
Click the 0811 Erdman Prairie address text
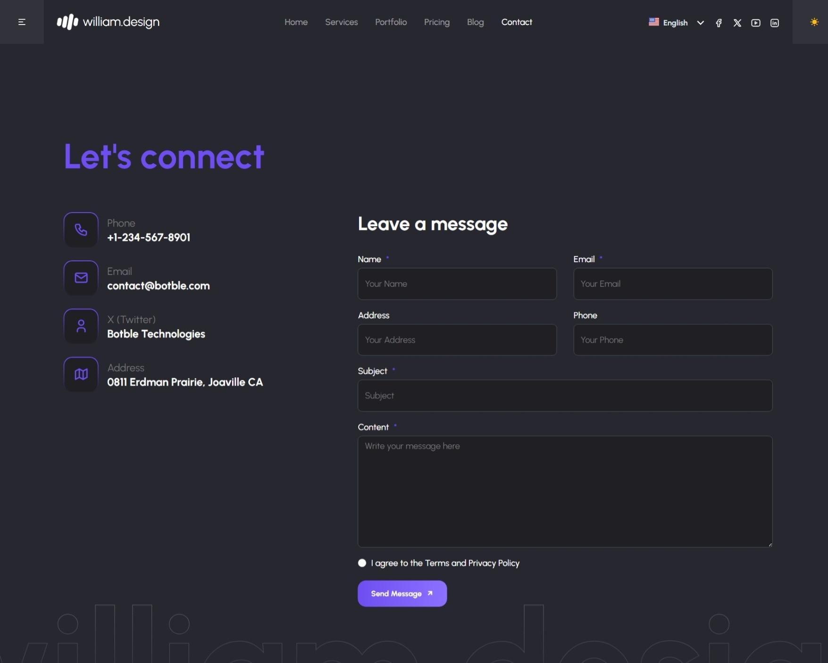[x=185, y=382]
